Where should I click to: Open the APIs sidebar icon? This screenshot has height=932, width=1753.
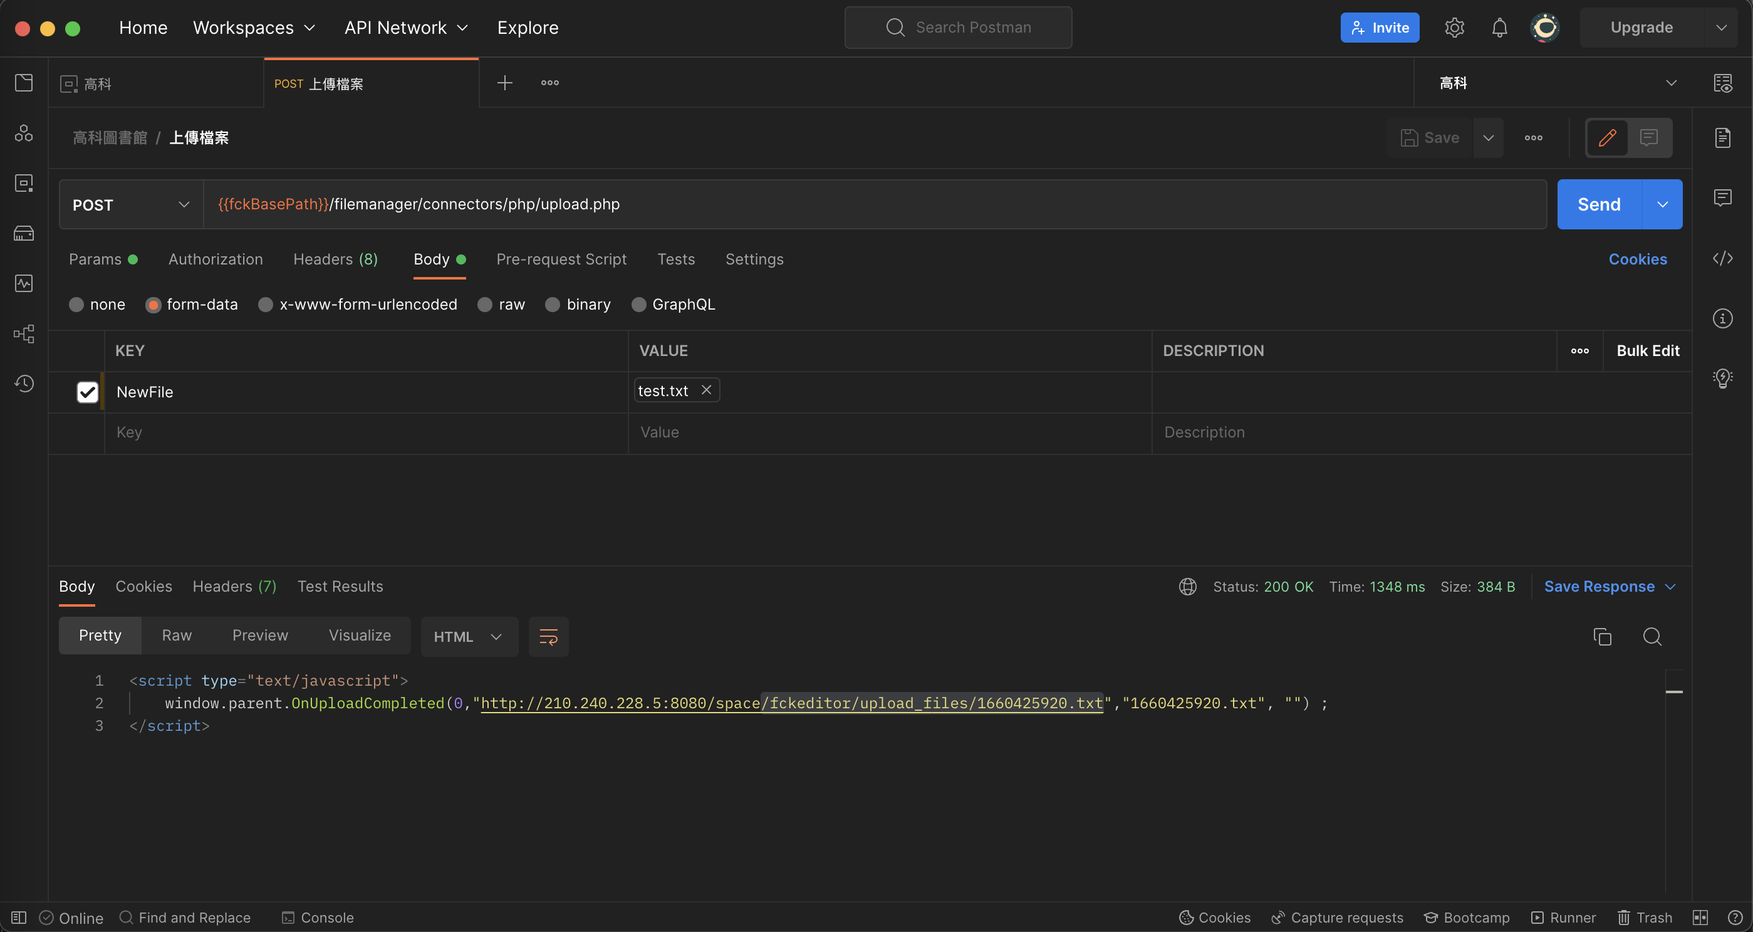[24, 134]
